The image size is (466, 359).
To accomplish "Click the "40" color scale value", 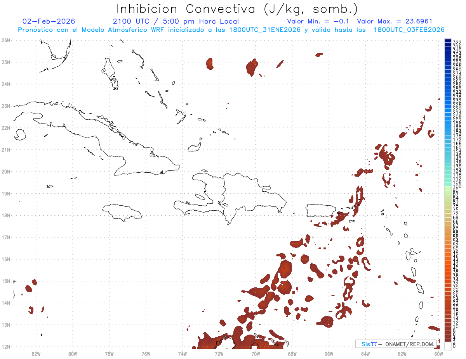I will (x=456, y=268).
